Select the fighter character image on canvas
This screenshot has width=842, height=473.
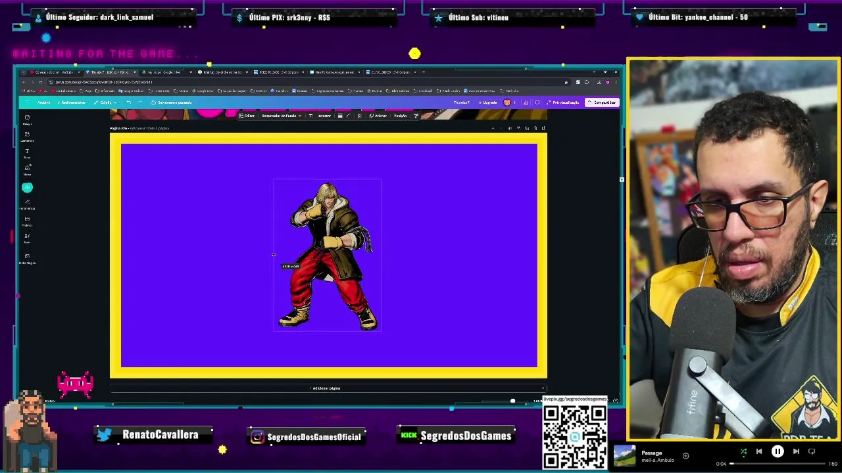(x=328, y=256)
